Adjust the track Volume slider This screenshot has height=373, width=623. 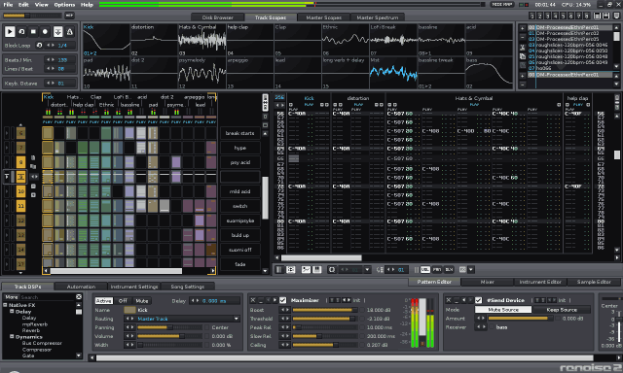(169, 336)
